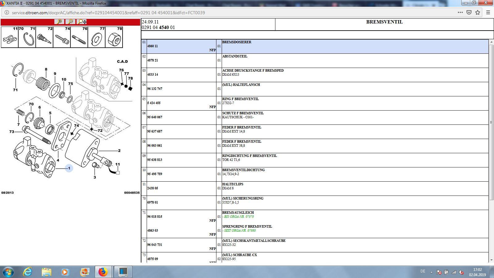This screenshot has height=278, width=494.
Task: Click part number 4878 21
Action: point(153,61)
